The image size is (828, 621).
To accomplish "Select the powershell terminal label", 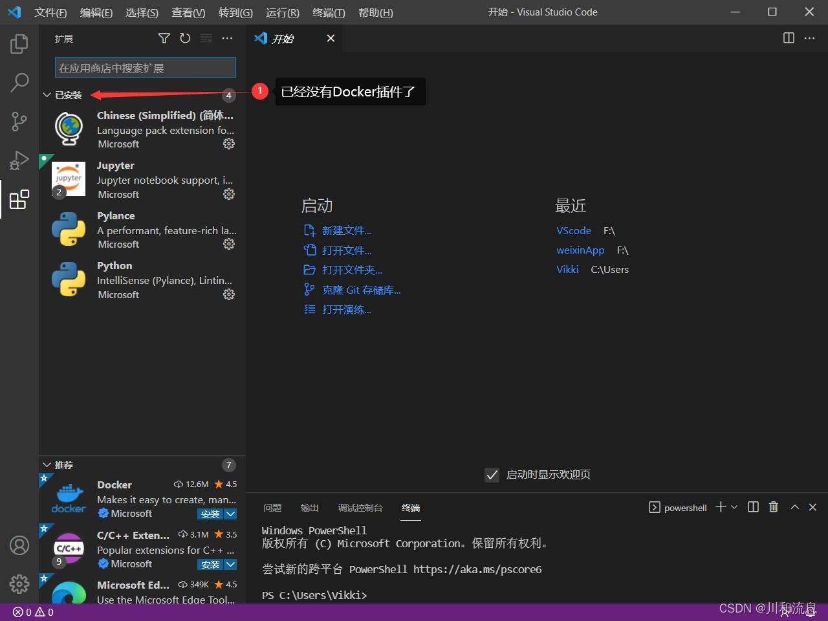I will [685, 508].
